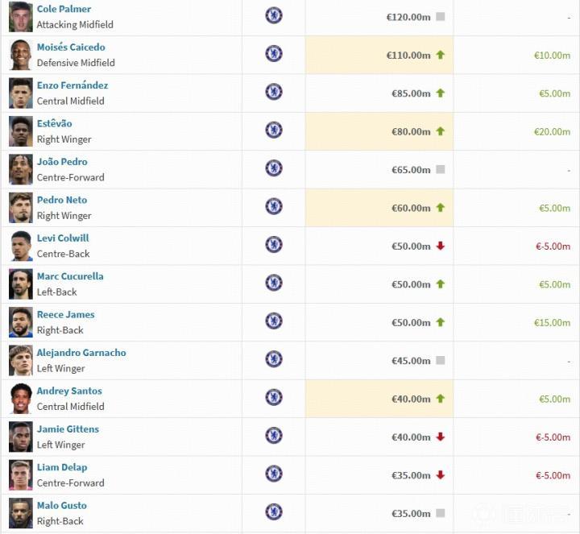The height and width of the screenshot is (534, 580).
Task: Click Chelsea badge in Reece James row
Action: click(x=274, y=321)
